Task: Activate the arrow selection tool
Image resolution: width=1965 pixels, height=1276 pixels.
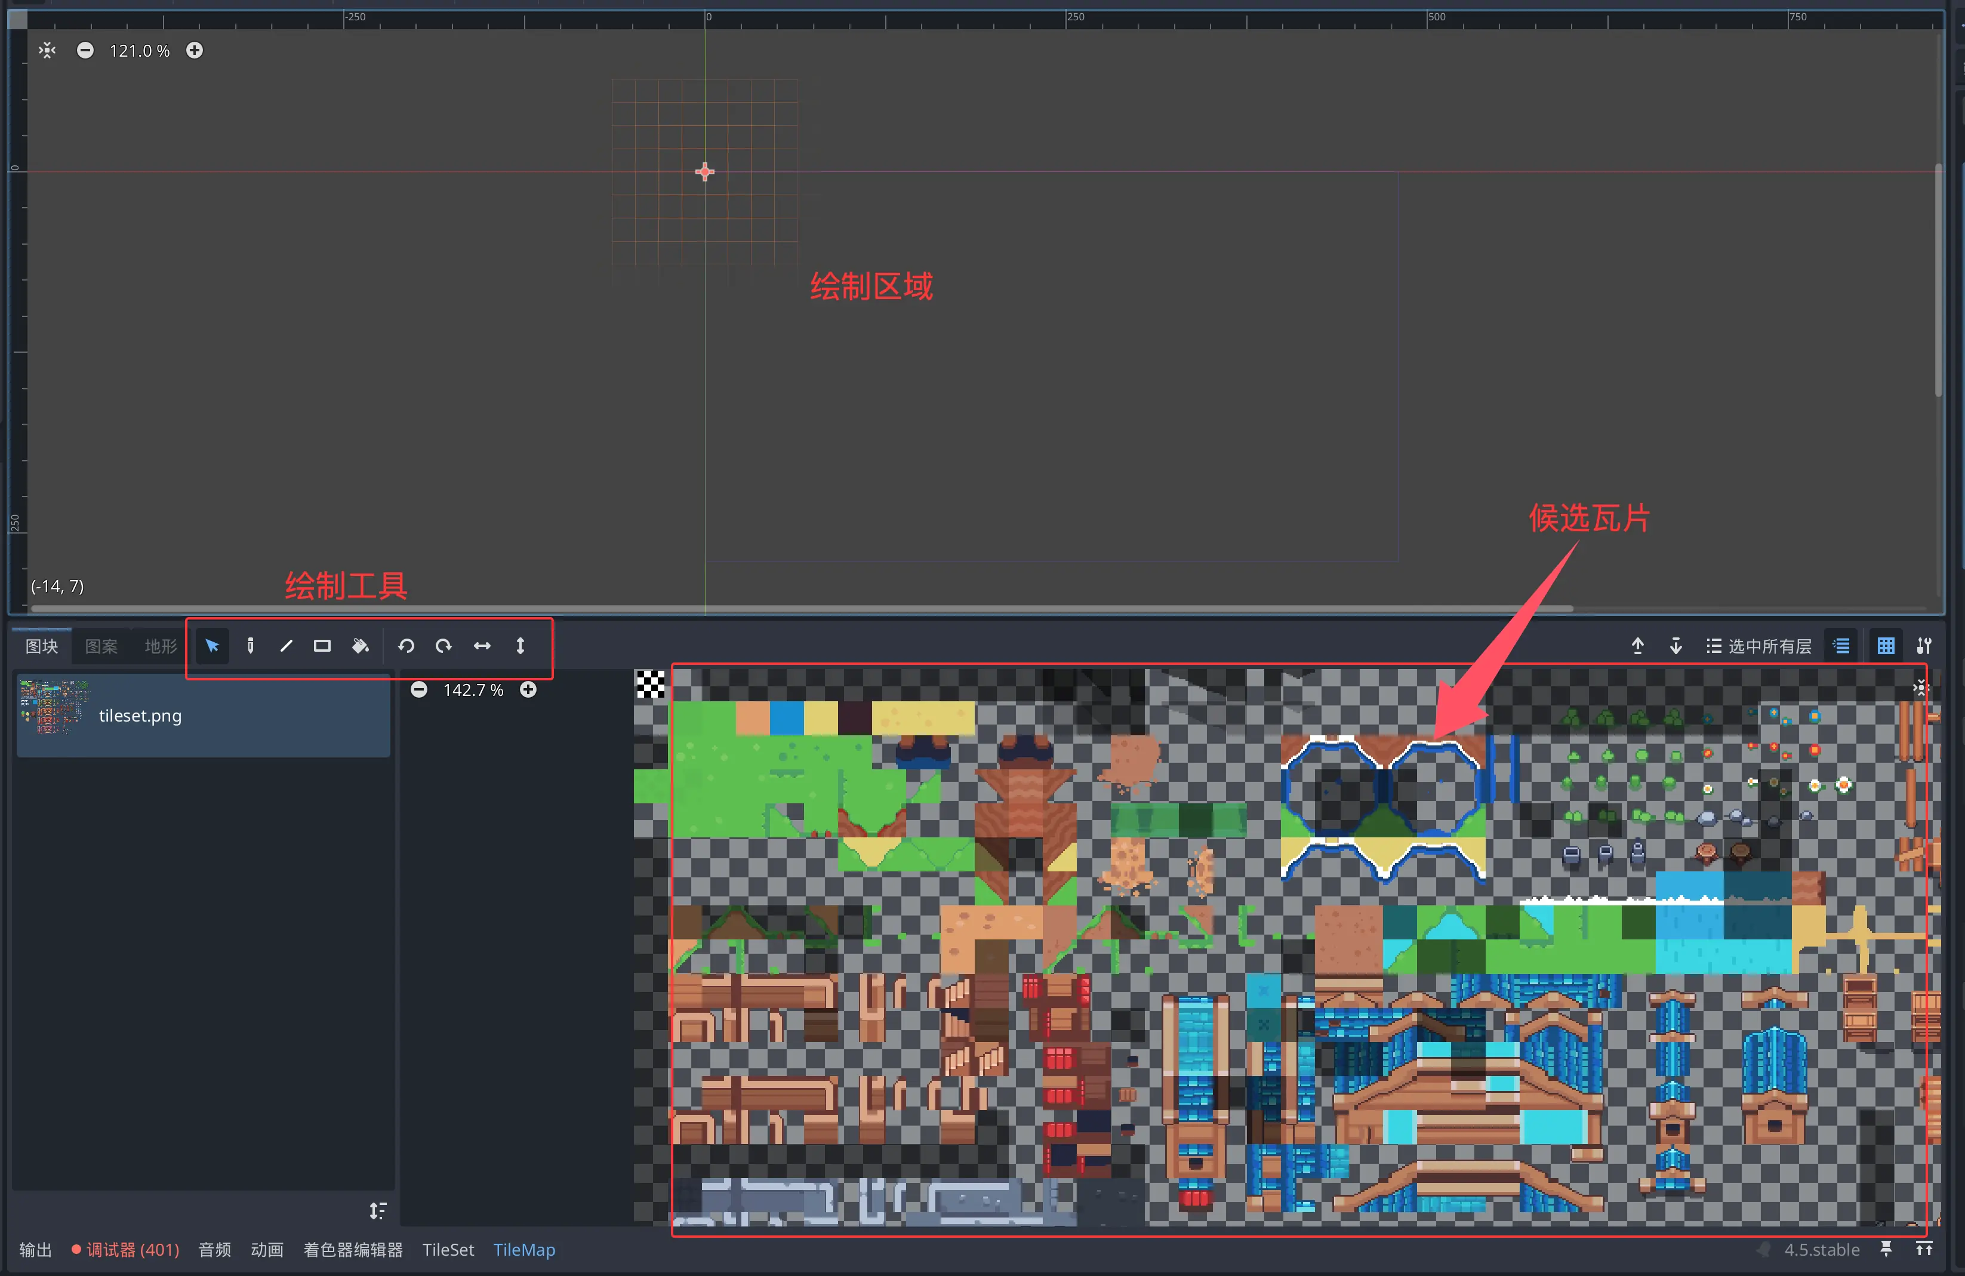Action: (x=212, y=646)
